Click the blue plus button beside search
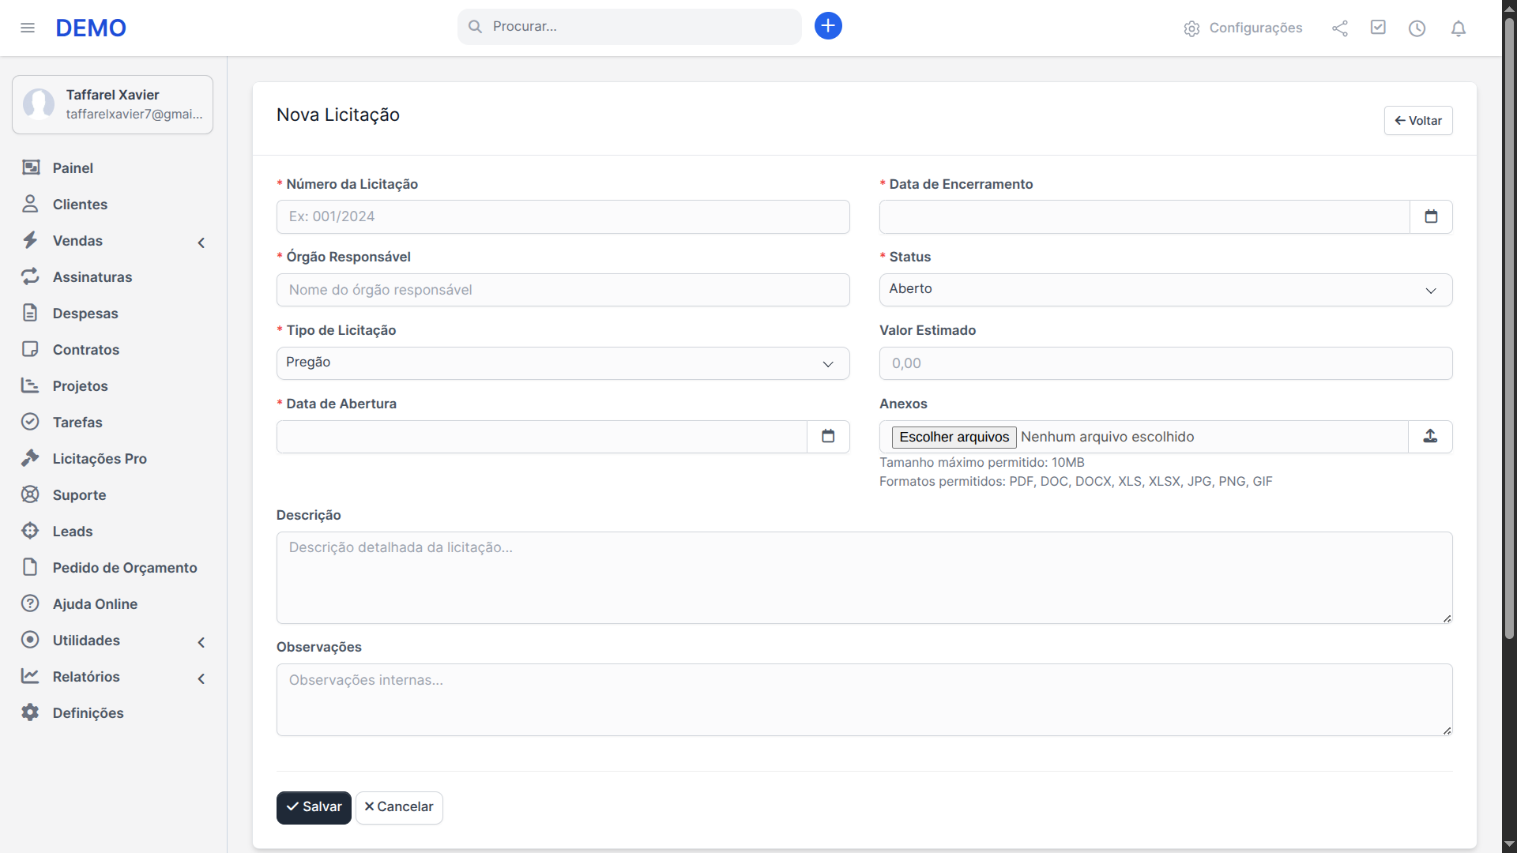1517x853 pixels. coord(827,25)
